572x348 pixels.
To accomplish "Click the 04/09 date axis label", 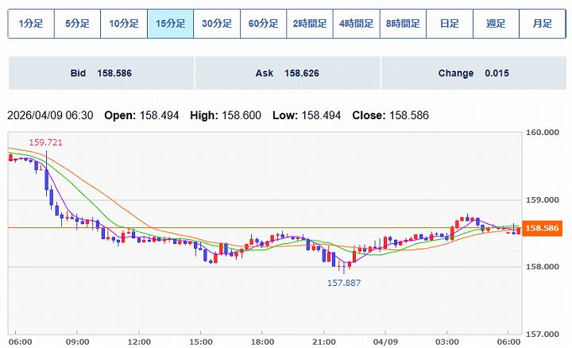I will coord(385,341).
